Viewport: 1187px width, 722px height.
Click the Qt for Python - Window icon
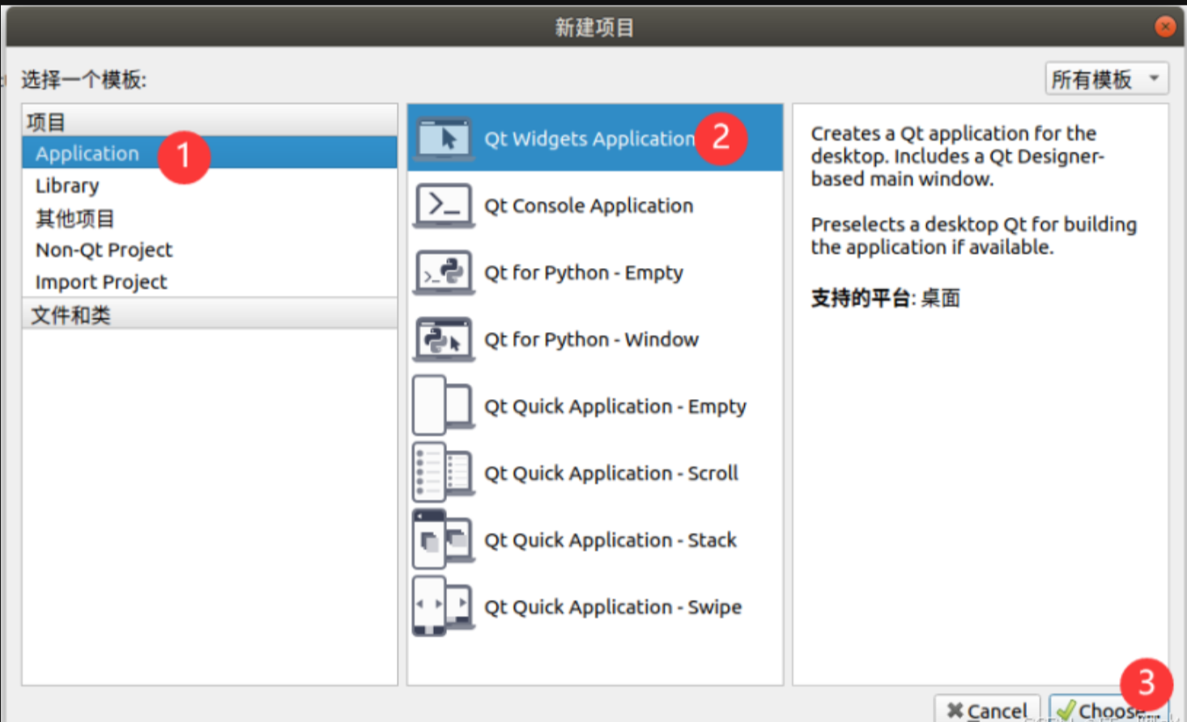point(443,339)
